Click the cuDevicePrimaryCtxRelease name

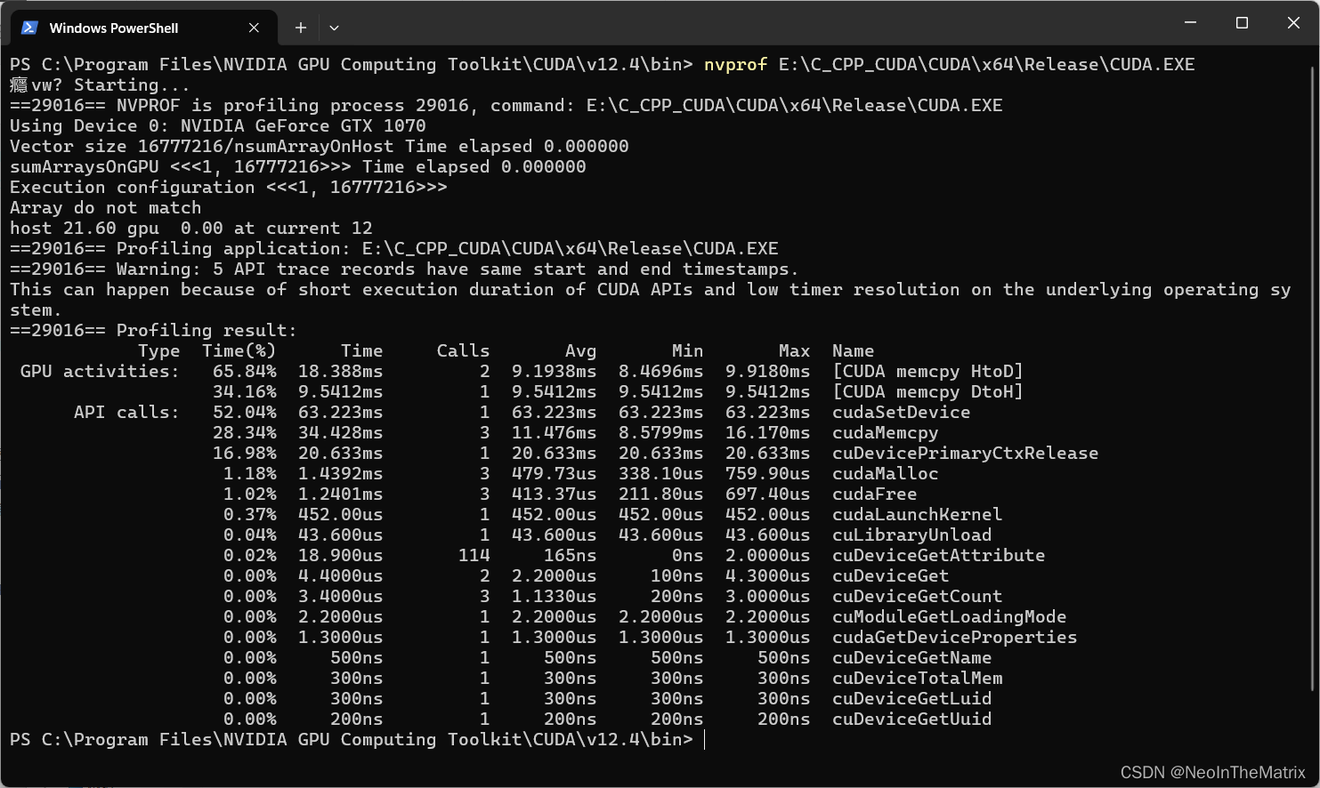[x=965, y=453]
